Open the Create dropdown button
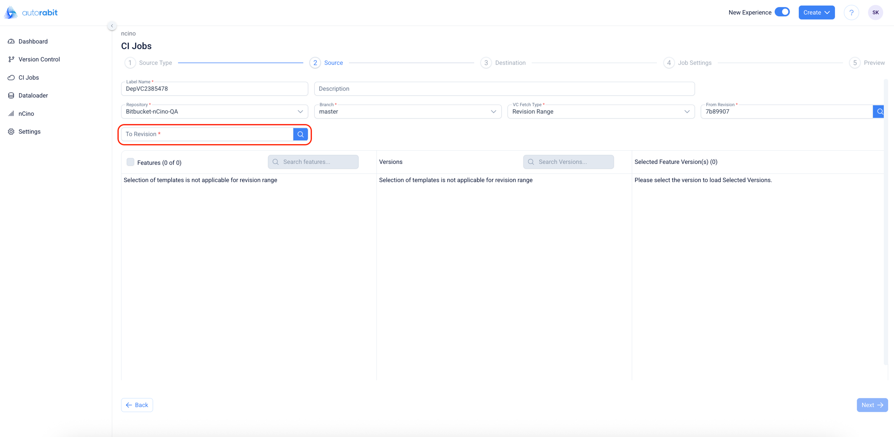The image size is (894, 437). pyautogui.click(x=816, y=12)
